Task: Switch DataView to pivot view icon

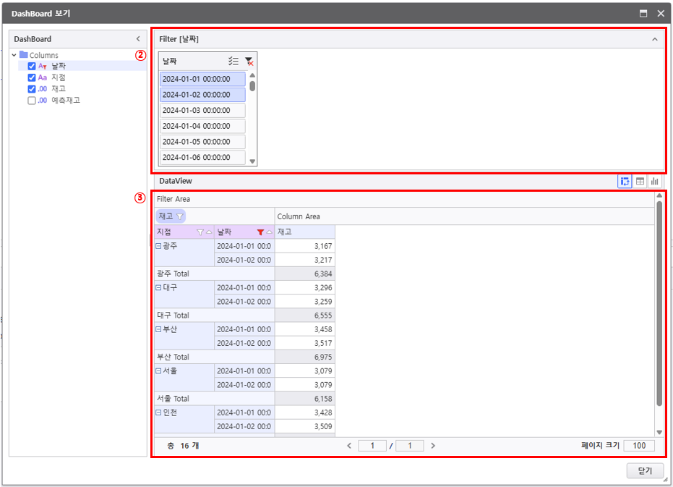Action: click(625, 182)
